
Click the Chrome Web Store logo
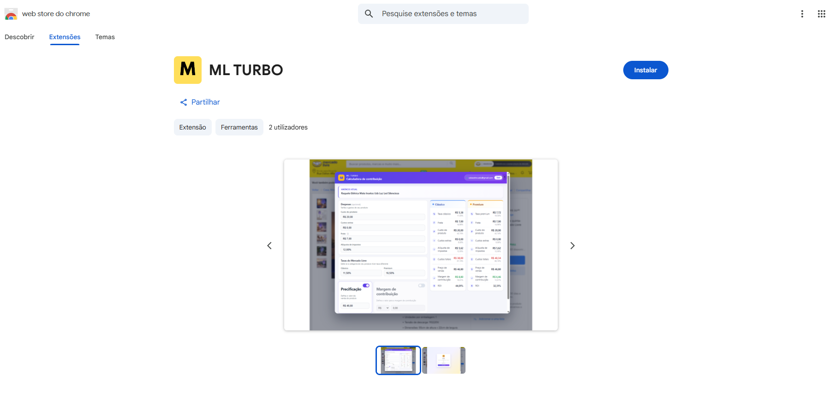pos(11,14)
